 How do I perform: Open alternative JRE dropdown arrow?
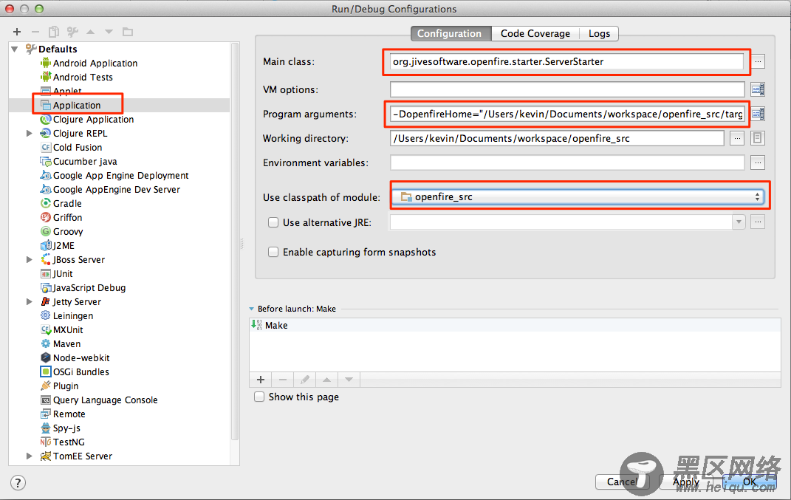pyautogui.click(x=739, y=222)
